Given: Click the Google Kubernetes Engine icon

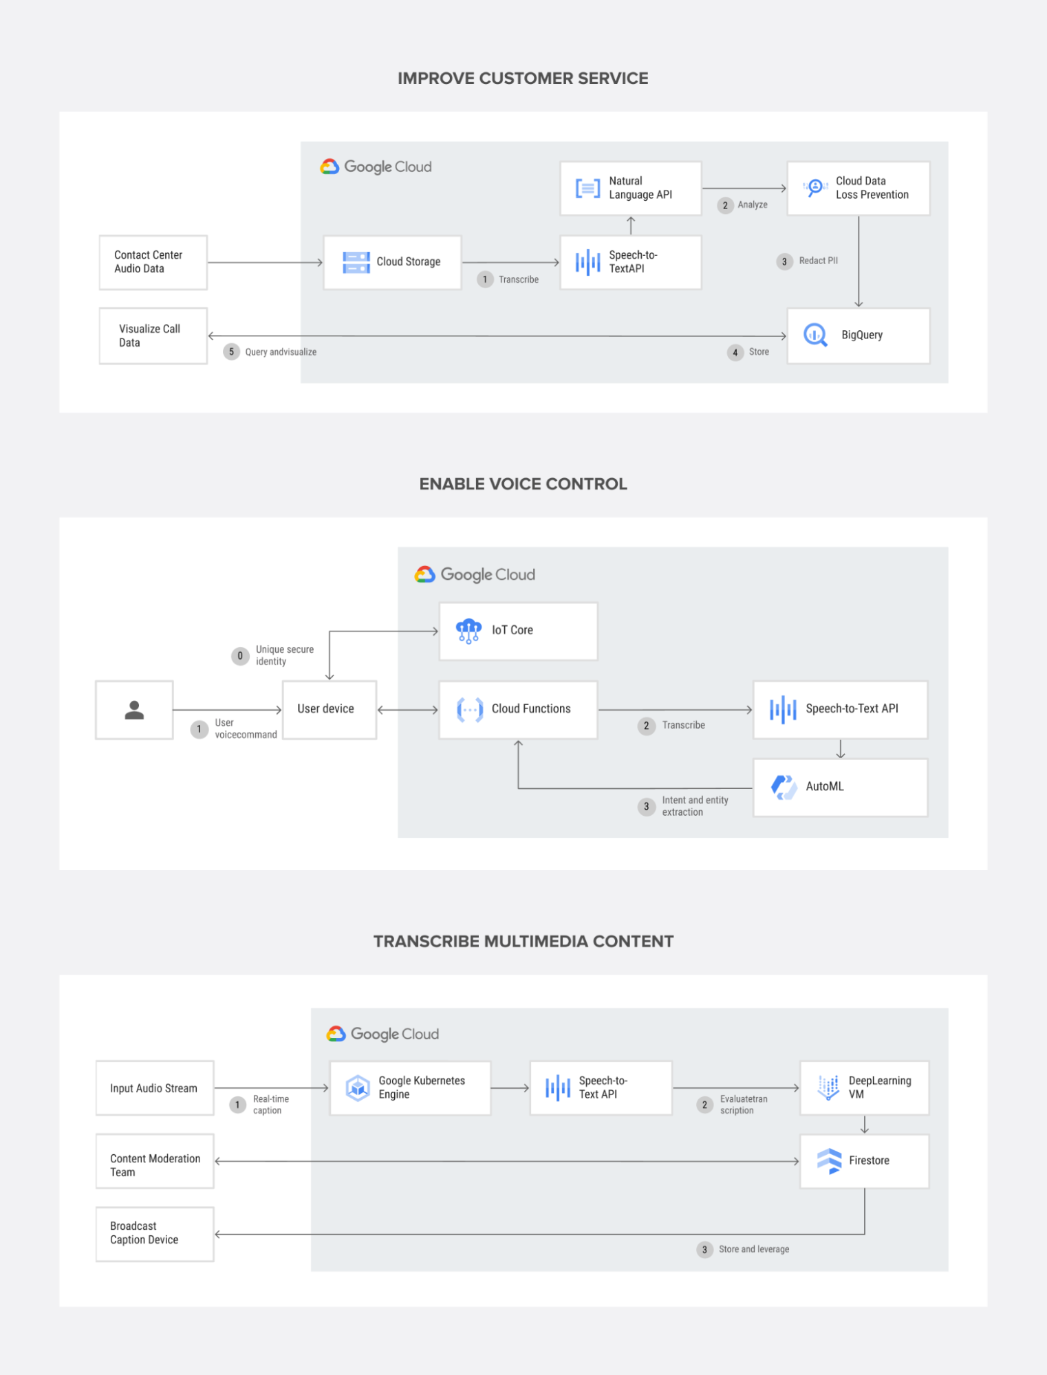Looking at the screenshot, I should [x=358, y=1087].
